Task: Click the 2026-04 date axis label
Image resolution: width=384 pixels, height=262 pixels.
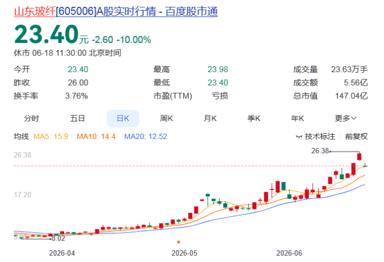Action: [x=62, y=253]
